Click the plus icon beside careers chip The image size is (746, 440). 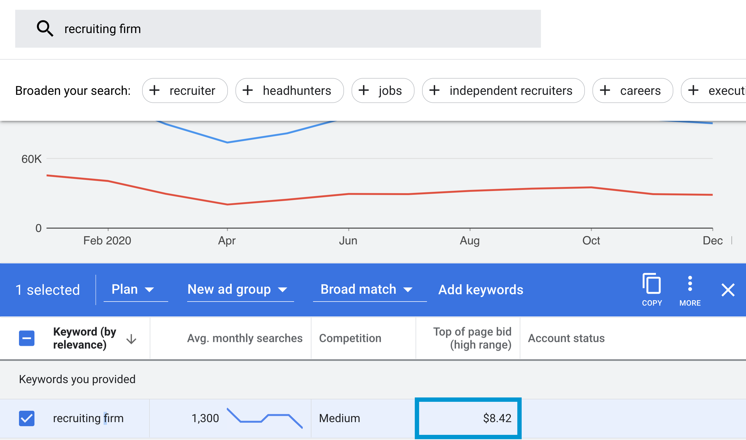click(x=605, y=90)
